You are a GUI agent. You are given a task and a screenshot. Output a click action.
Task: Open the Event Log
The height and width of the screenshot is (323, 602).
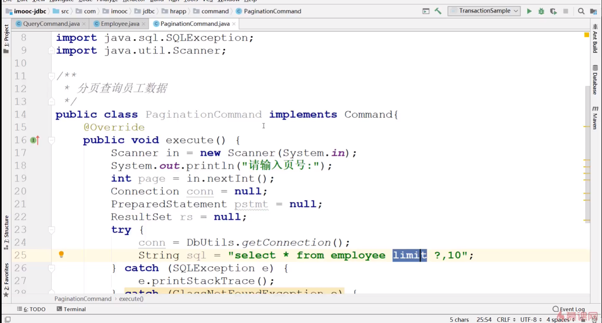coord(569,309)
